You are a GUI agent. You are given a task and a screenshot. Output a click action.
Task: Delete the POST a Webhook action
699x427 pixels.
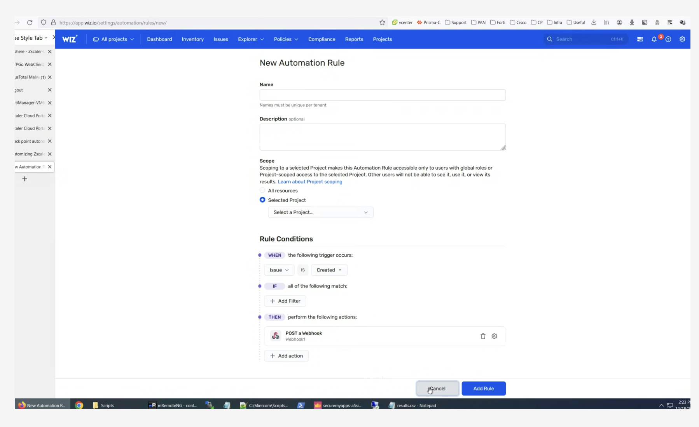pyautogui.click(x=483, y=336)
